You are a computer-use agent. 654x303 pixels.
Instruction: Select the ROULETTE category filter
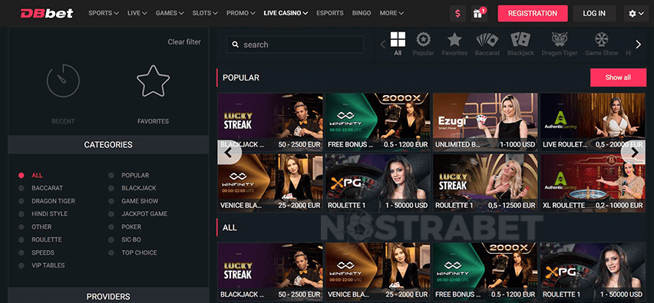click(x=46, y=239)
